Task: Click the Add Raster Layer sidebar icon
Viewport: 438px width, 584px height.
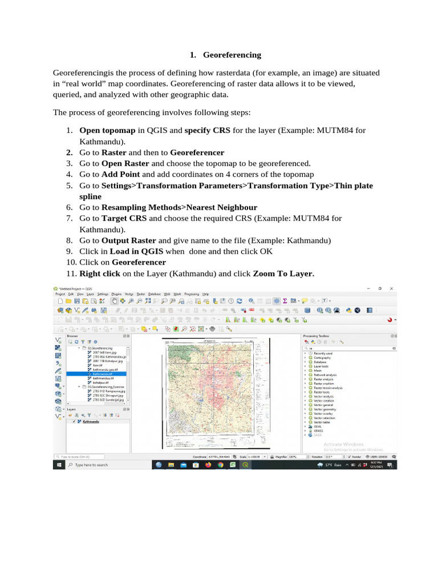Action: [x=58, y=348]
